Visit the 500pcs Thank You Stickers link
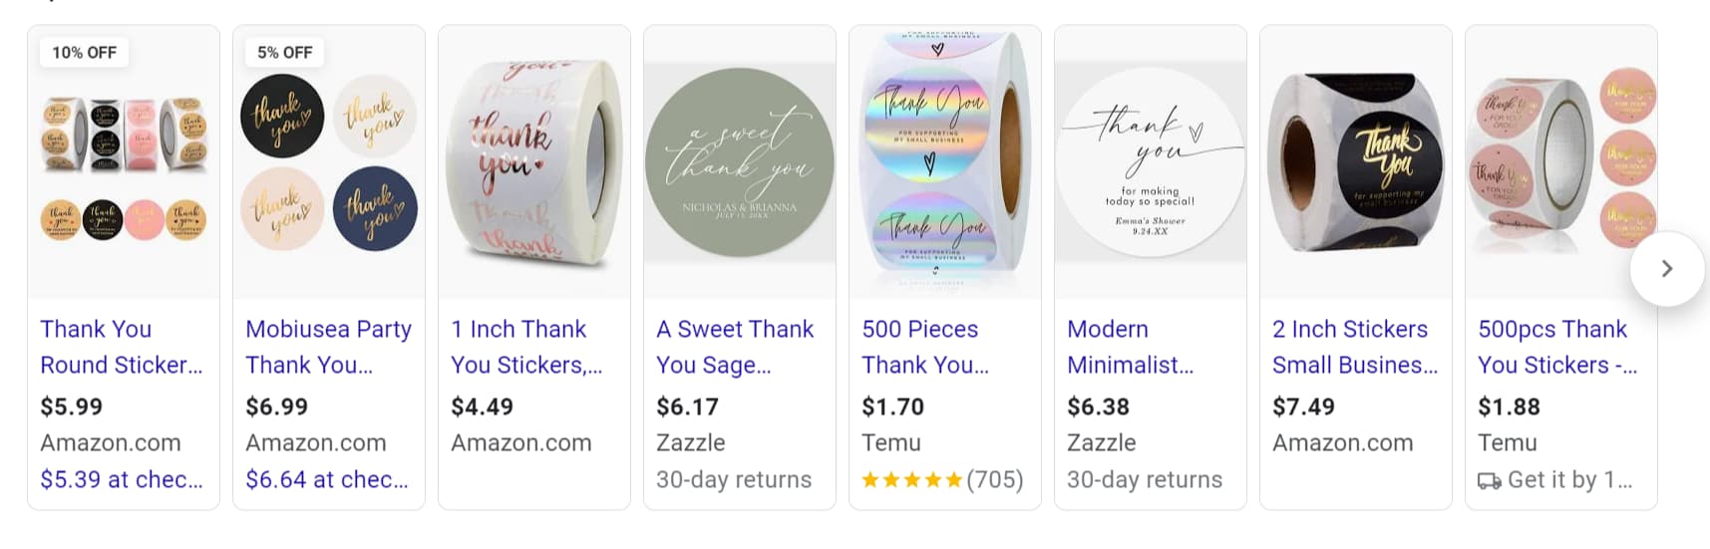The width and height of the screenshot is (1710, 549). [x=1557, y=347]
